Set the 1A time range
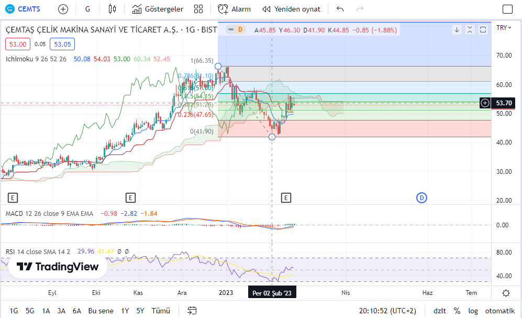Viewport: 522px width, 318px height. point(46,311)
